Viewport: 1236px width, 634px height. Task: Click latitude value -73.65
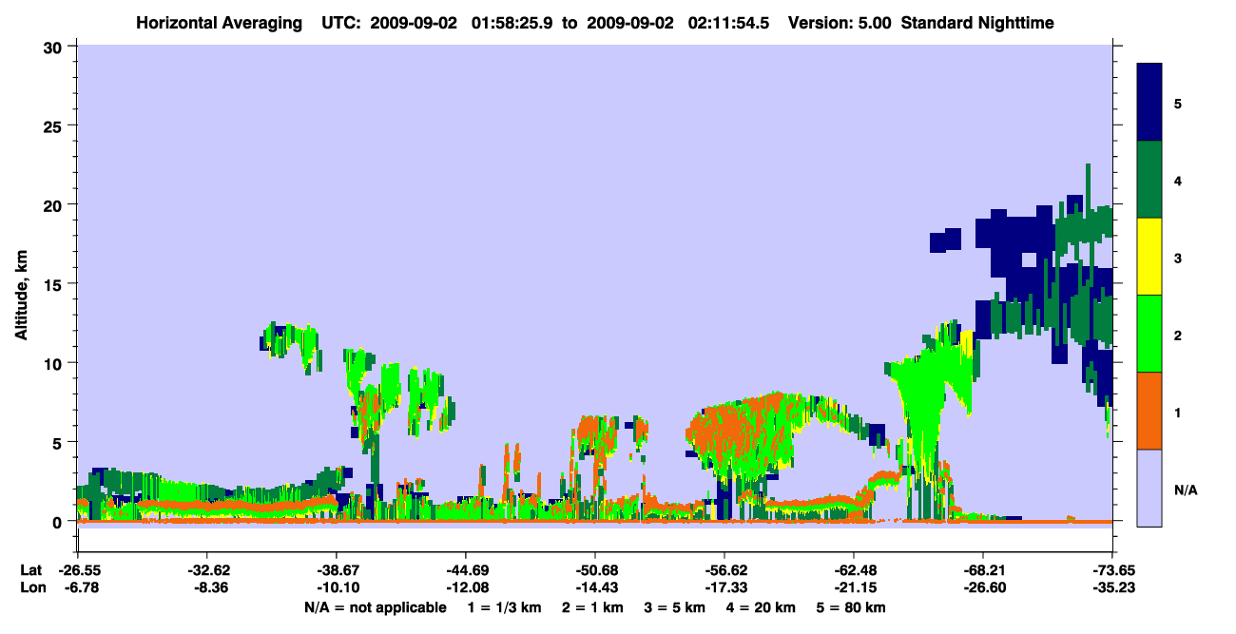(x=1113, y=570)
